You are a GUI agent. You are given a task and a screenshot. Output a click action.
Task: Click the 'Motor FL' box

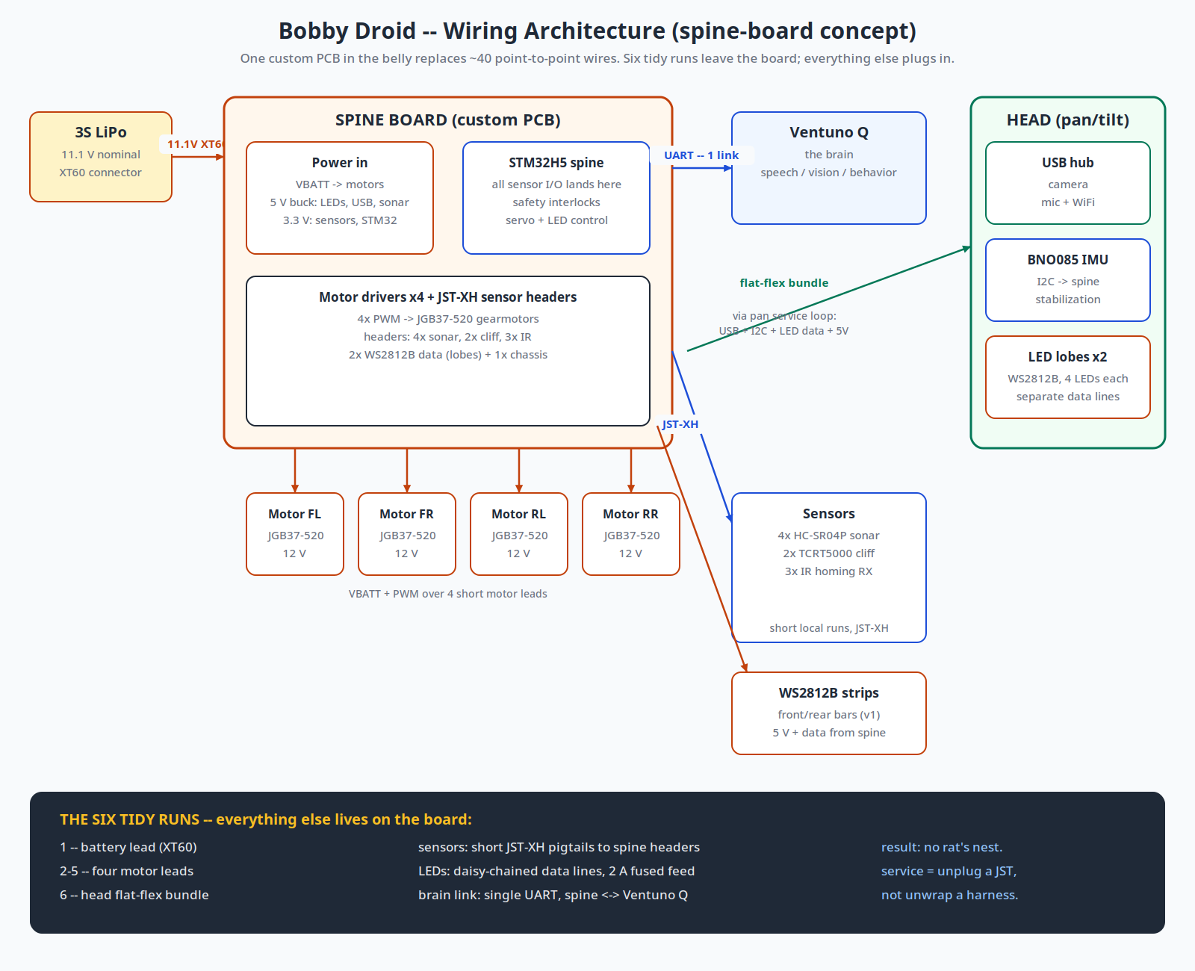point(295,534)
